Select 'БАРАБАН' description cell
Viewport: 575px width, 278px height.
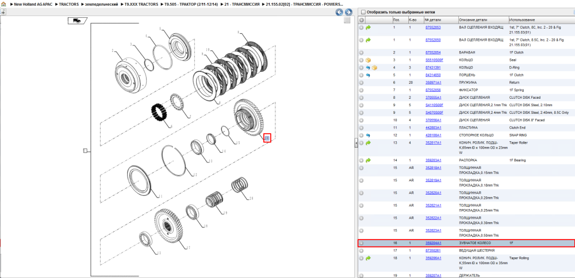[x=467, y=52]
